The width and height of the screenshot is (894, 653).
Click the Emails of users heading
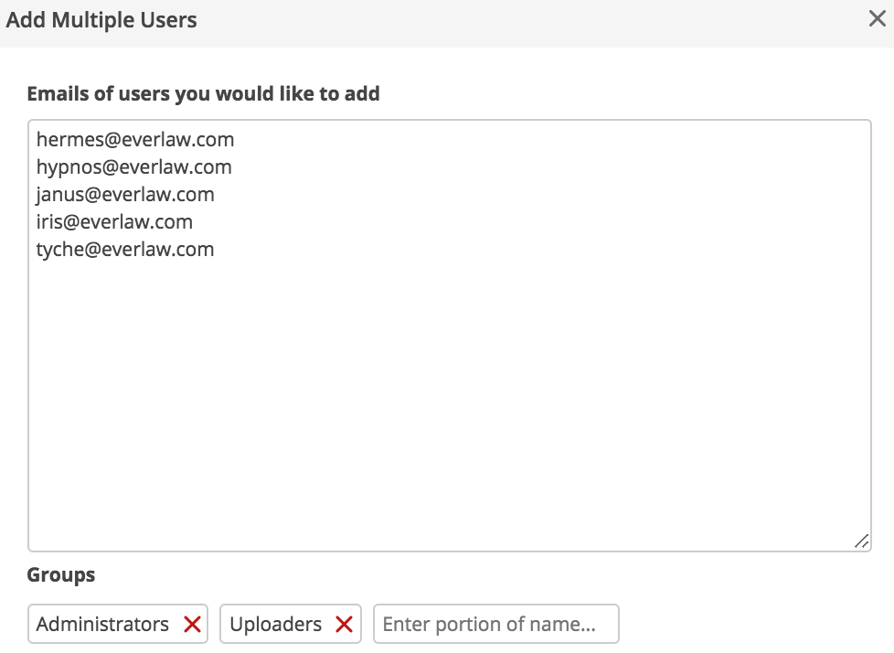click(203, 93)
